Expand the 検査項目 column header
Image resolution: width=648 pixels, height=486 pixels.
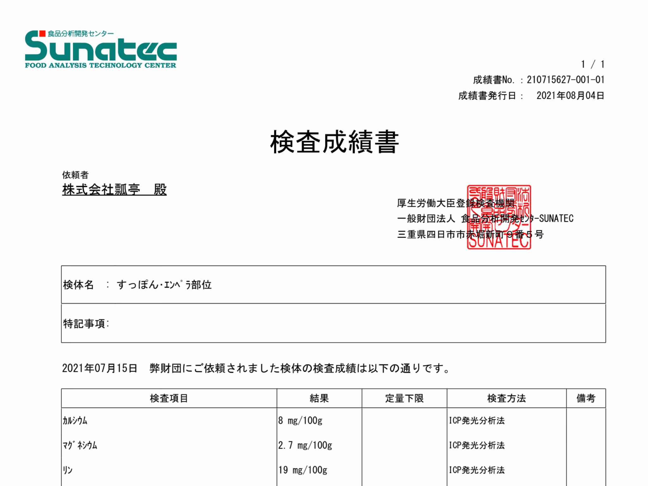coord(169,398)
